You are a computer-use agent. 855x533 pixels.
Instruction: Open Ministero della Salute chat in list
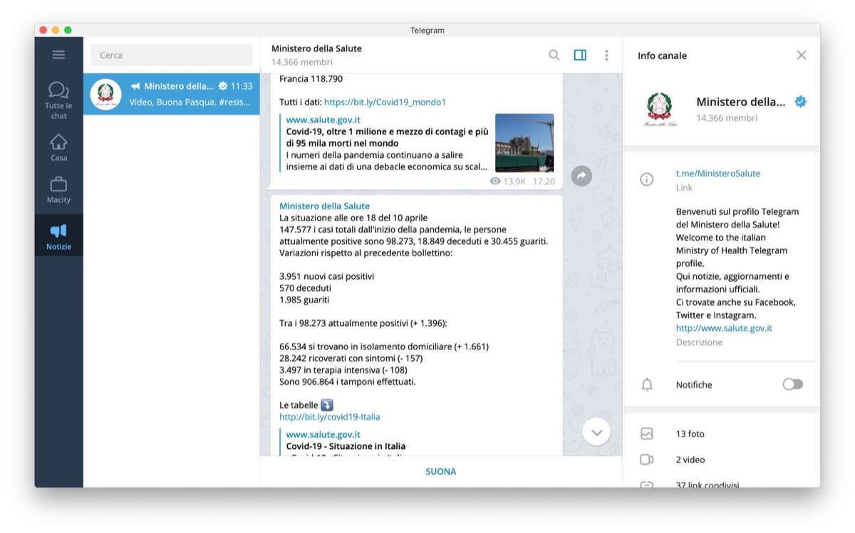pos(171,94)
